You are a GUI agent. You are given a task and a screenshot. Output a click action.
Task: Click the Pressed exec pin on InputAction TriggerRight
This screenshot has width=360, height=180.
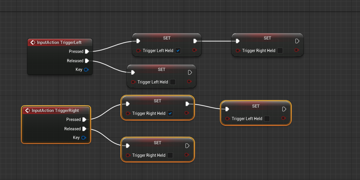coord(84,120)
